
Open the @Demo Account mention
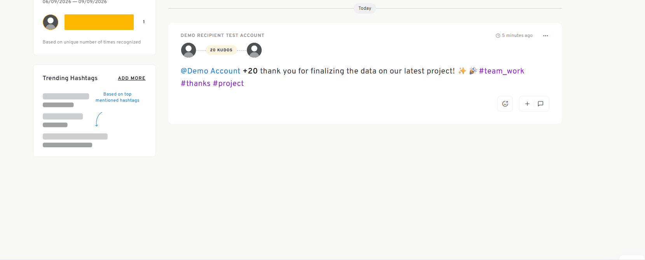pos(211,71)
